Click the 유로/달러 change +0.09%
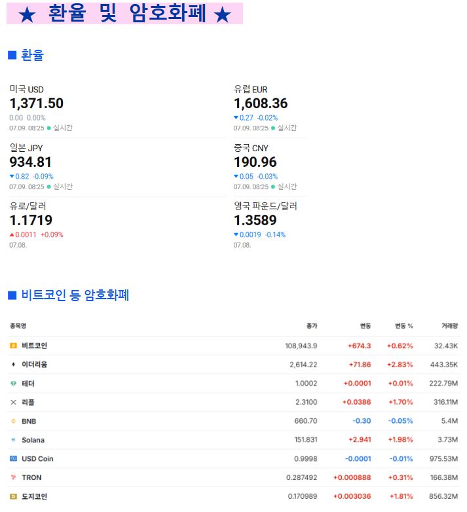This screenshot has width=467, height=512. [52, 235]
